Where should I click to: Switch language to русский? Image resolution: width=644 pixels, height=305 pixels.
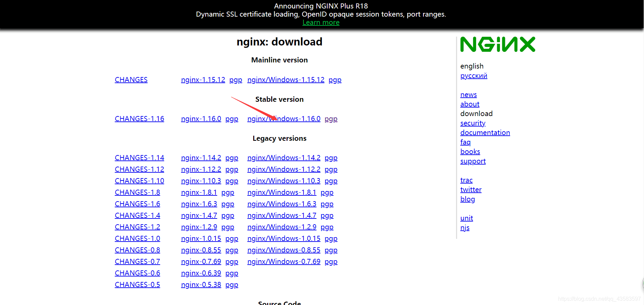474,76
